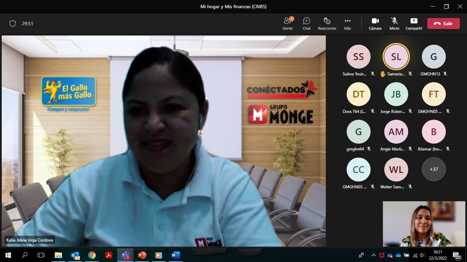Image resolution: width=467 pixels, height=262 pixels.
Task: Expand the Más options menu
Action: 347,24
